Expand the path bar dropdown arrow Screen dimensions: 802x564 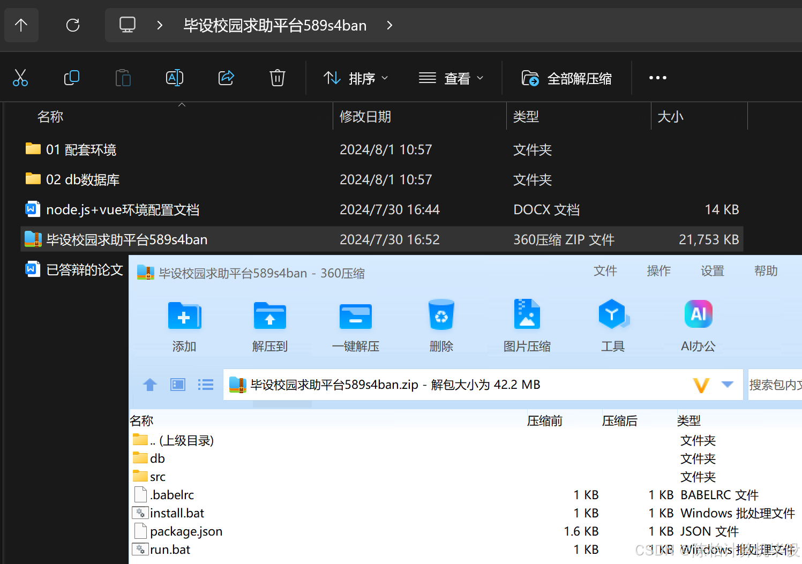pyautogui.click(x=728, y=385)
